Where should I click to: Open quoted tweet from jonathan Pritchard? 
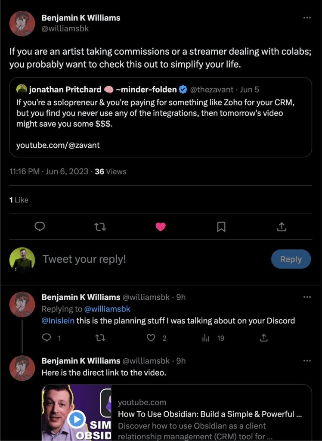point(161,117)
